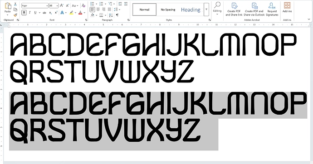
Task: Open the Add-ins icon
Action: [287, 8]
